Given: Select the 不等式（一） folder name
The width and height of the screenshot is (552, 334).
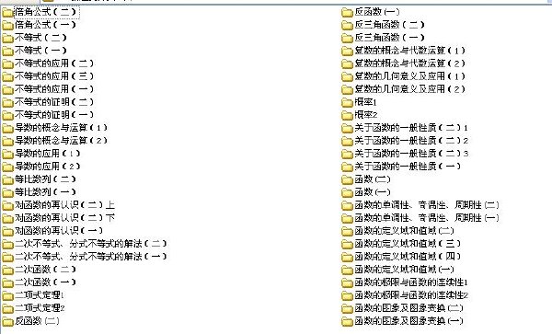Looking at the screenshot, I should click(40, 51).
